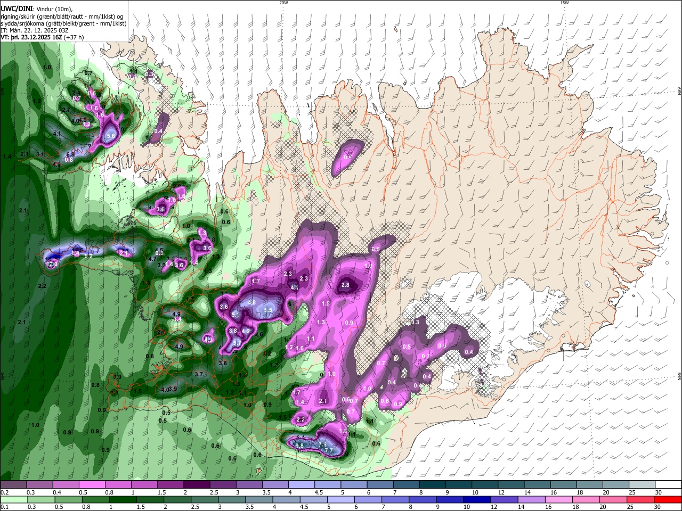Pick the darkest purple snow legend swatch
This screenshot has width=682, height=511.
point(196,485)
